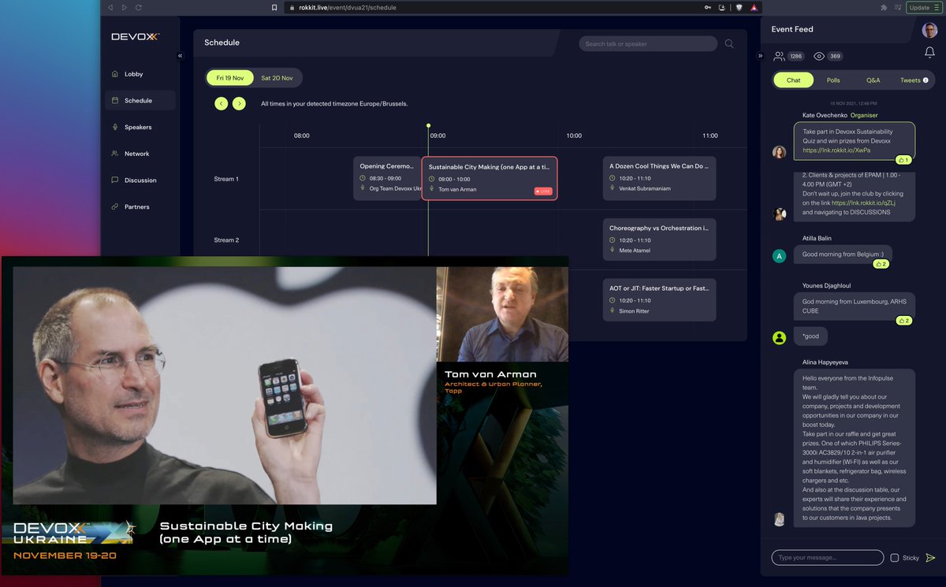Click Atilla Balin's green A avatar
Screen dimensions: 946x587
(779, 255)
